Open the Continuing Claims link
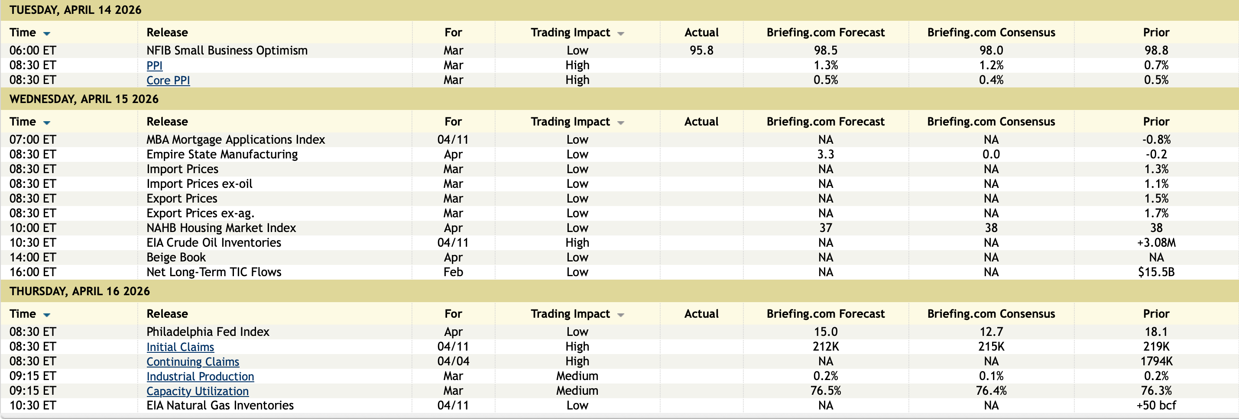Screen dimensions: 1239x419 click(192, 362)
